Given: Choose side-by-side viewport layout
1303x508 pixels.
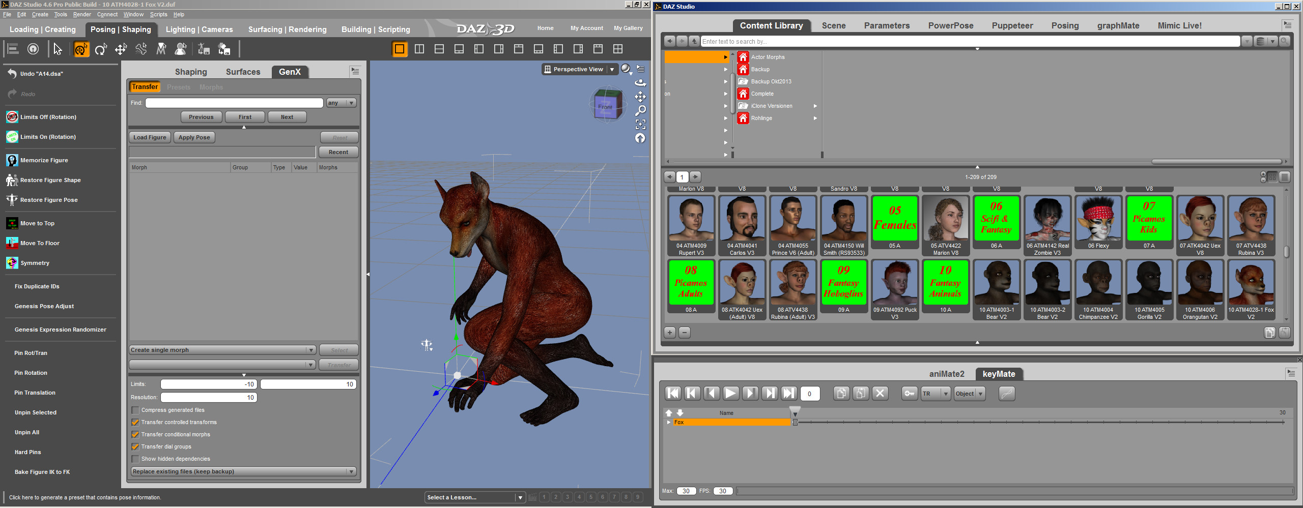Looking at the screenshot, I should point(419,49).
